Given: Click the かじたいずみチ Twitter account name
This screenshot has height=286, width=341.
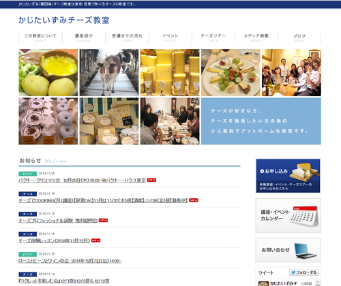Looking at the screenshot, I should point(284,283).
